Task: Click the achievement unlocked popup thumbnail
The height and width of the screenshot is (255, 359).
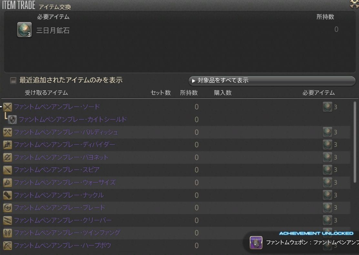Action: click(x=257, y=243)
